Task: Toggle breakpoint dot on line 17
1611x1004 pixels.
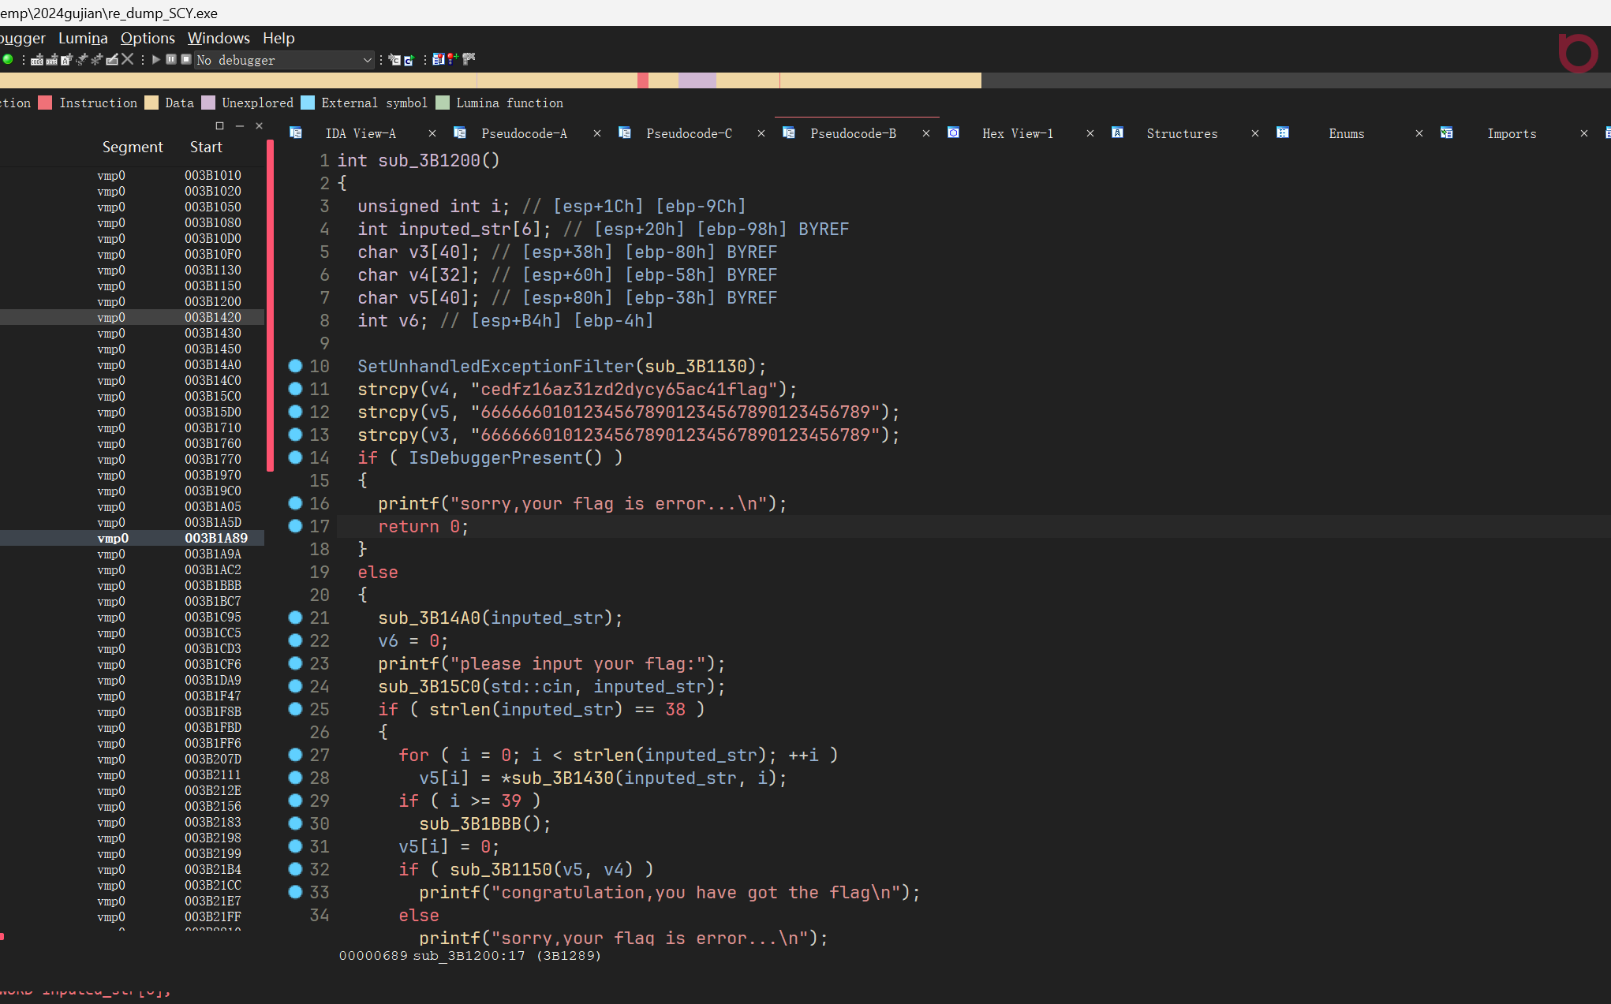Action: pyautogui.click(x=295, y=525)
